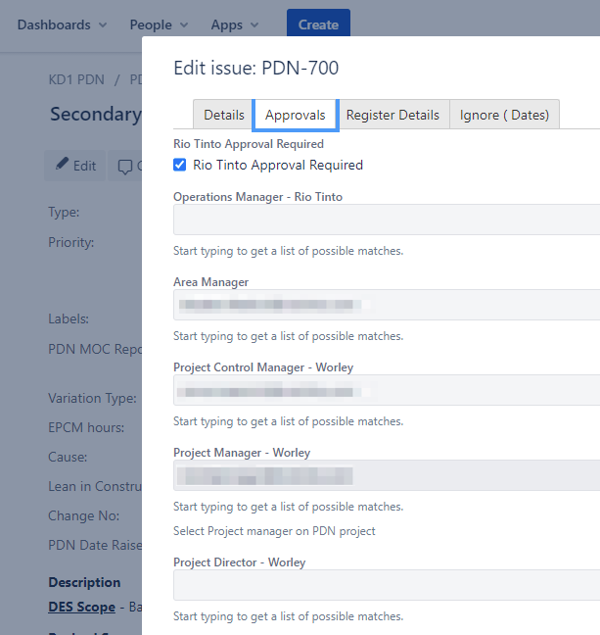Screen dimensions: 600x635
Task: Click the comment speech-bubble icon
Action: [125, 167]
